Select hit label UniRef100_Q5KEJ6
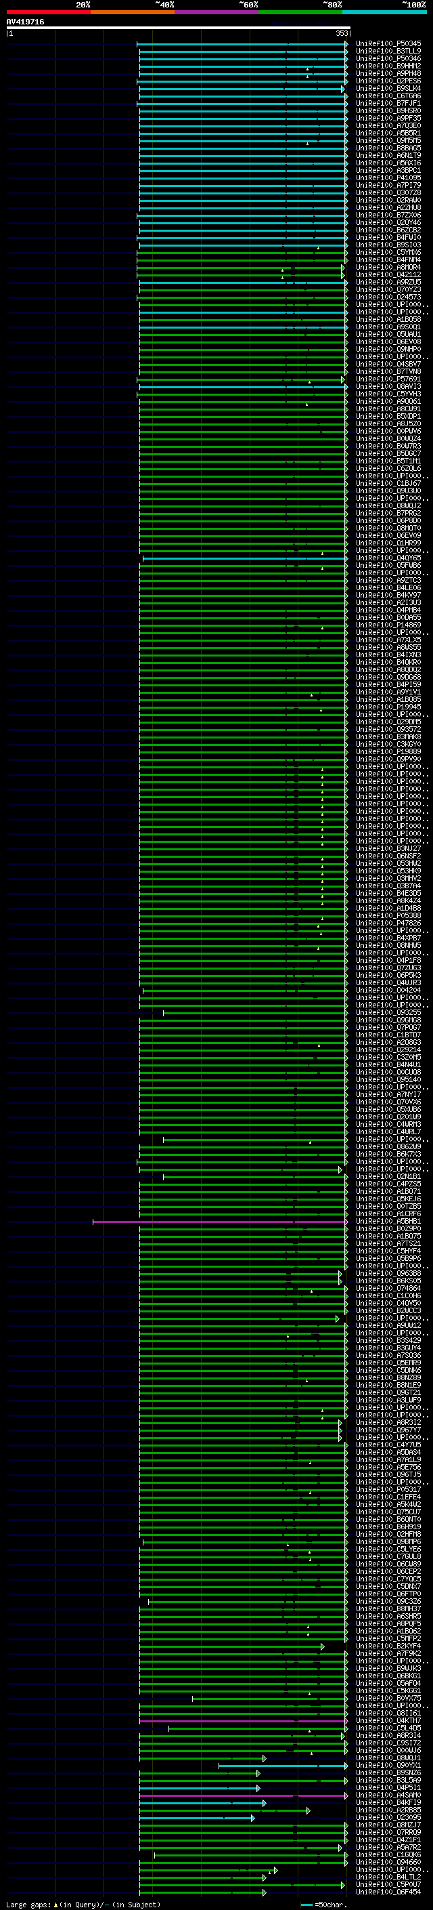 click(x=388, y=1199)
